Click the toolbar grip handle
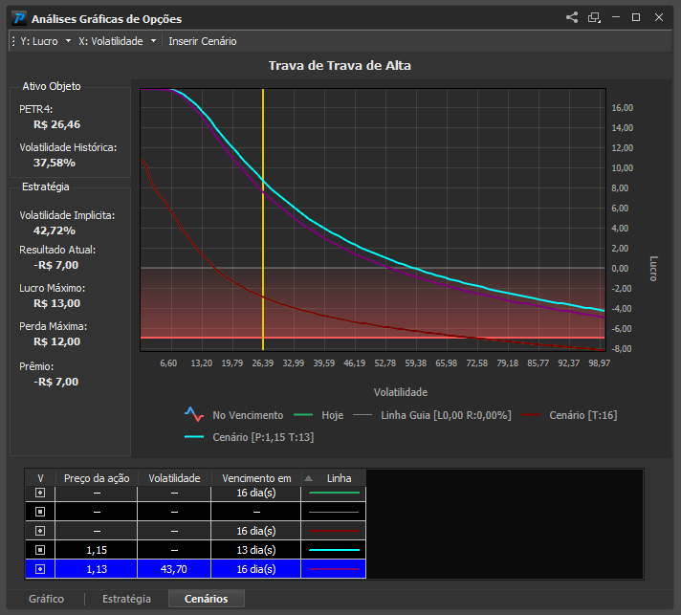Screen dimensions: 681x615 pos(13,41)
